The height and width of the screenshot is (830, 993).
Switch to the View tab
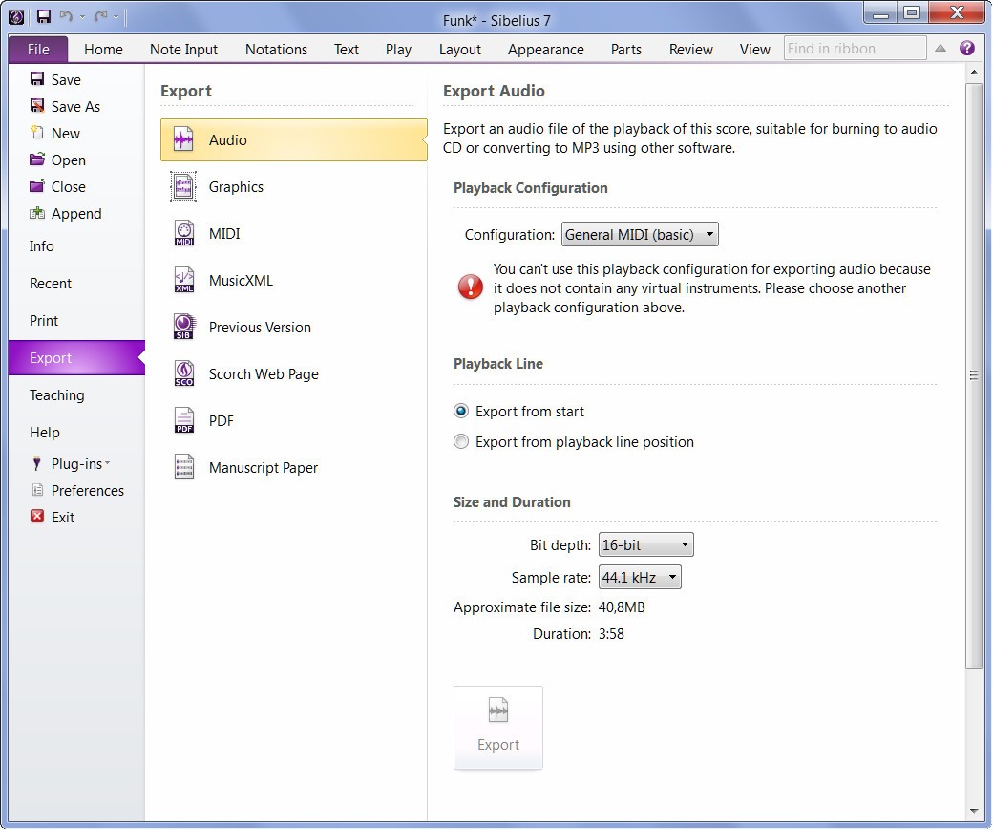click(755, 50)
